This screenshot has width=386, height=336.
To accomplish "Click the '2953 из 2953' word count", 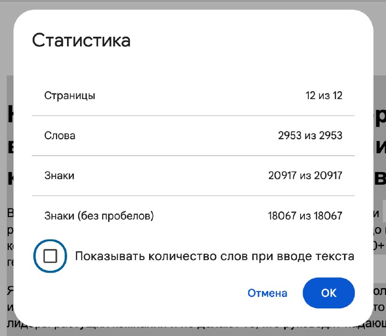I will (310, 135).
